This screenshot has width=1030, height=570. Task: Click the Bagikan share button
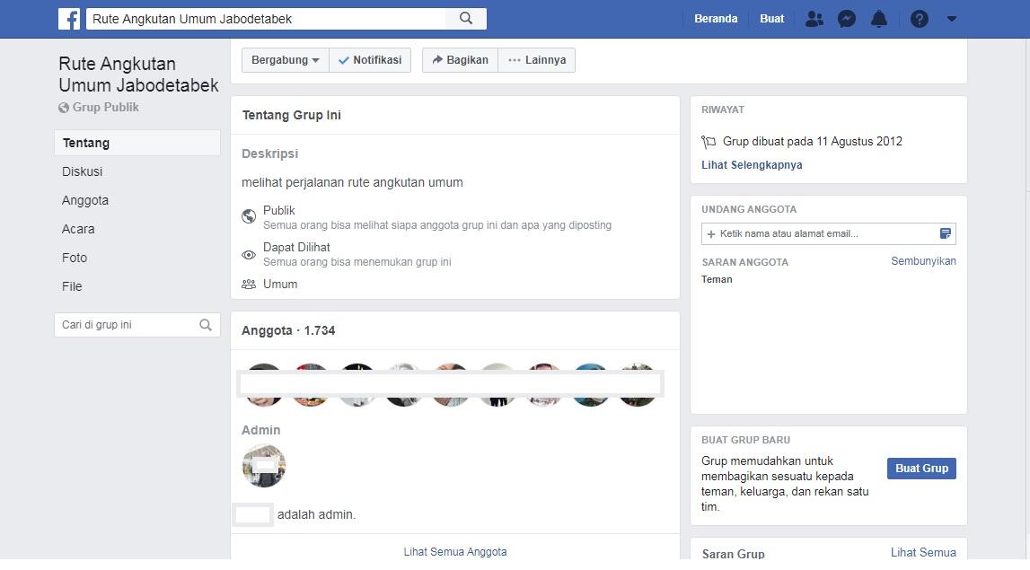460,60
